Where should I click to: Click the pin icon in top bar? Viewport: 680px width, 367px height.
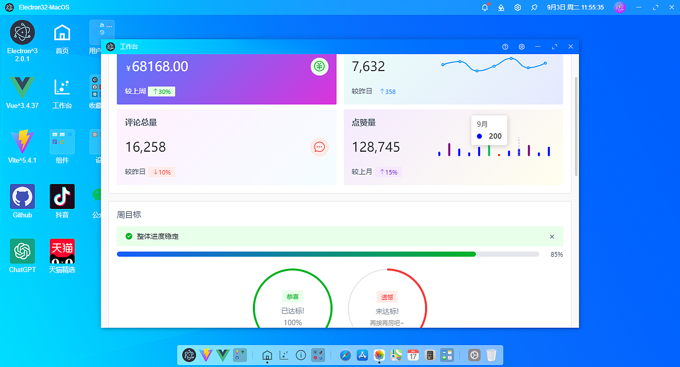tap(534, 7)
